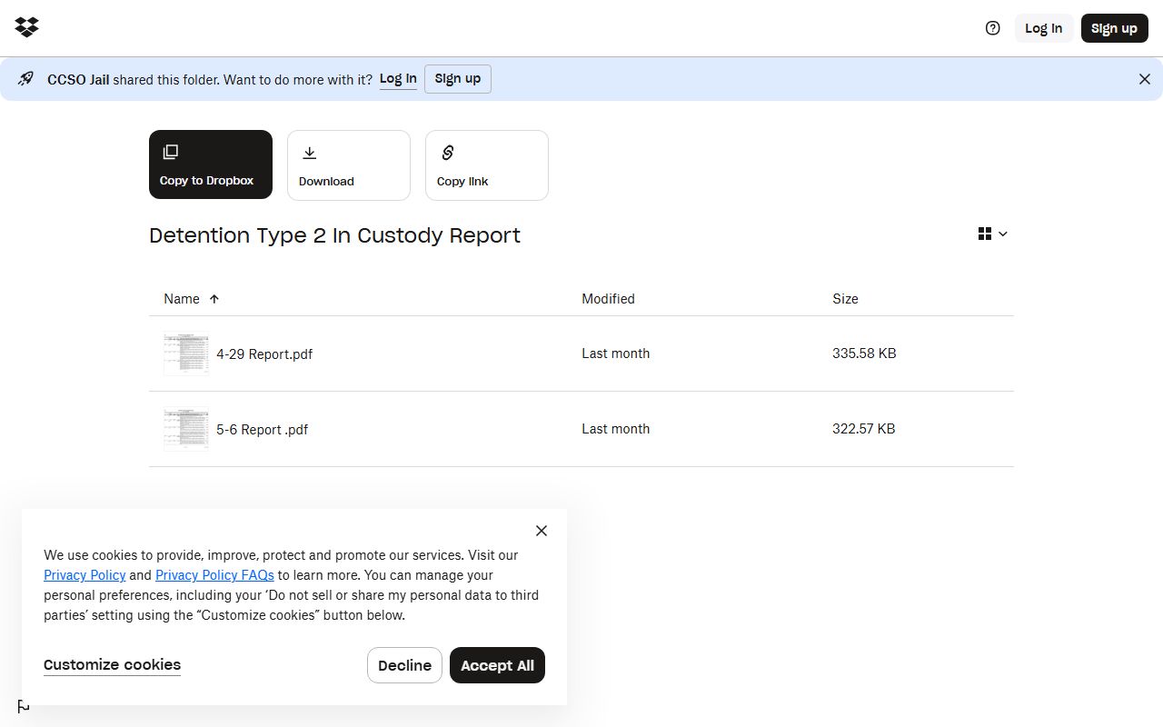
Task: Click the 335.58 KB size value
Action: [864, 354]
